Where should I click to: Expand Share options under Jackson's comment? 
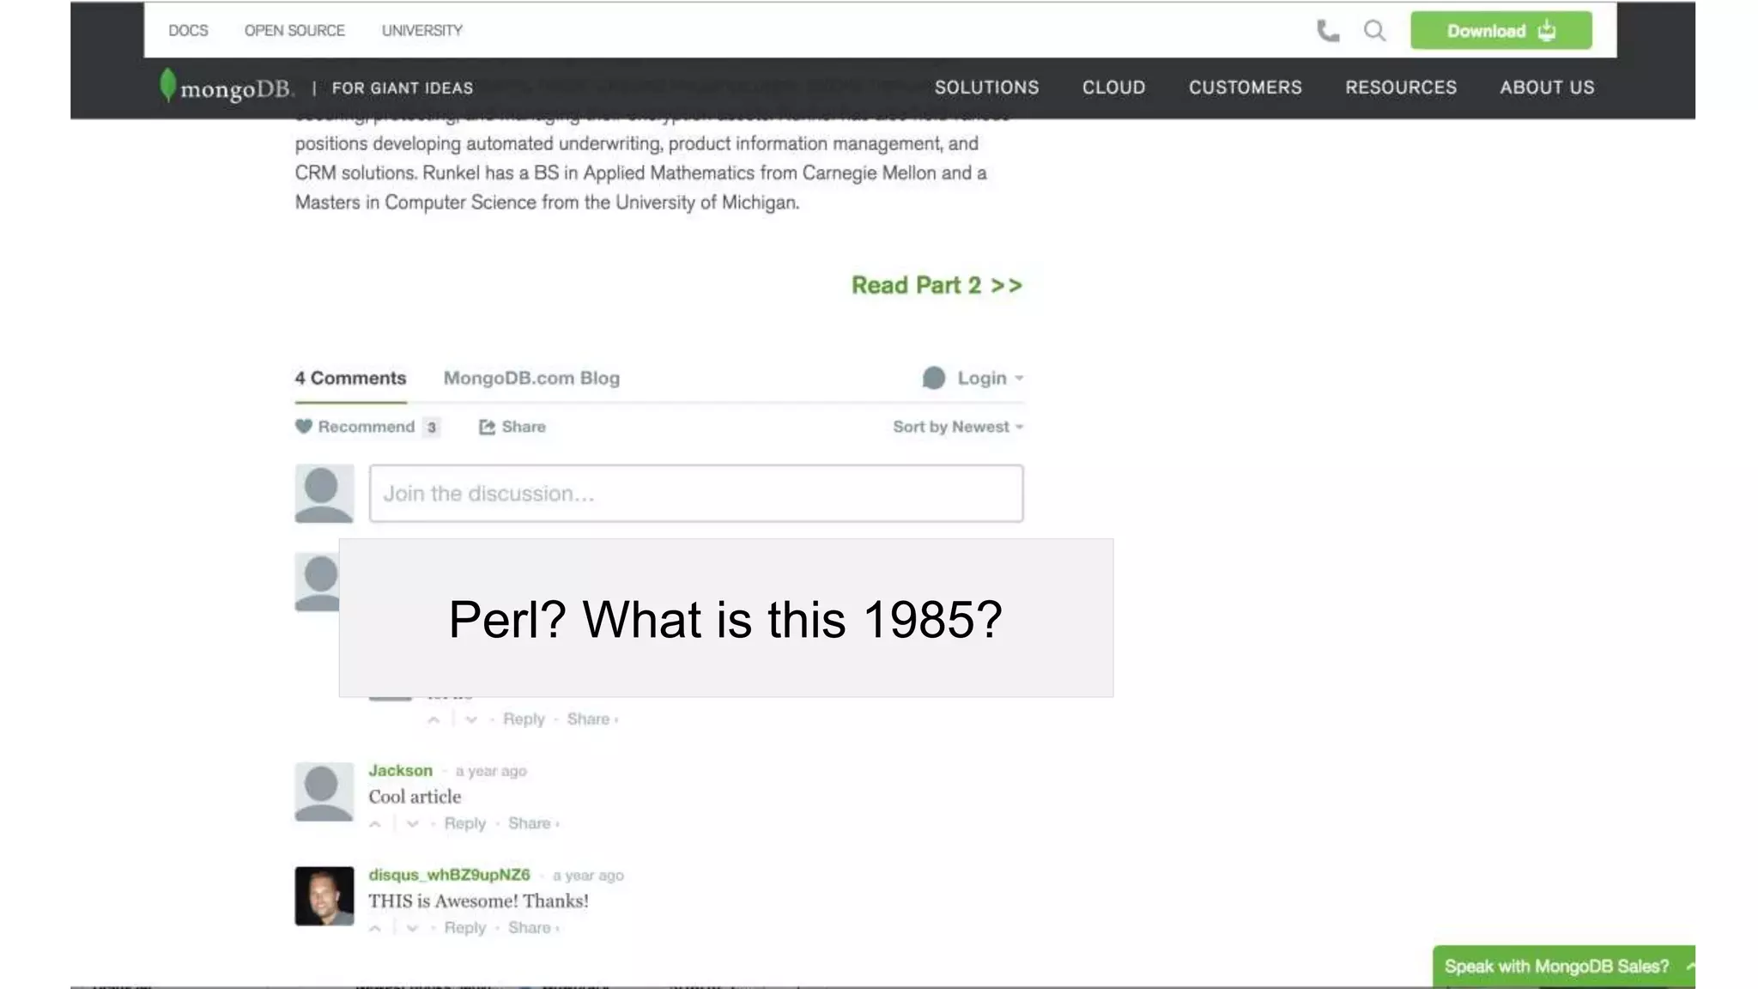tap(533, 823)
